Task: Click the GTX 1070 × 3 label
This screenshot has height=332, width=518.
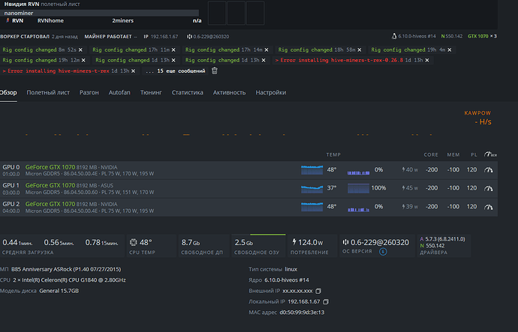Action: coord(482,36)
